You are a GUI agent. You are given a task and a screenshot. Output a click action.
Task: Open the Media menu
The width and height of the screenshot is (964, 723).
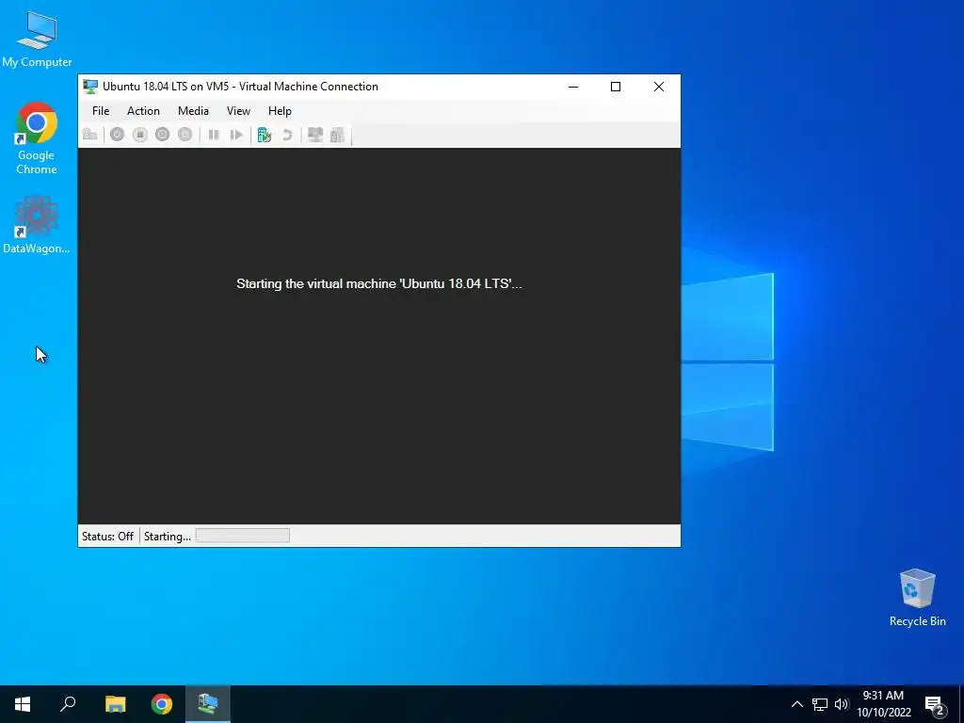(x=193, y=111)
